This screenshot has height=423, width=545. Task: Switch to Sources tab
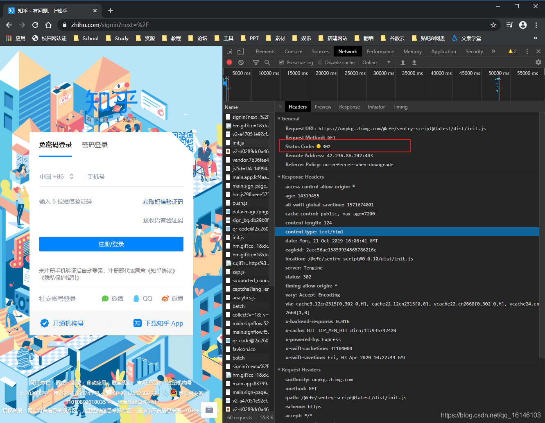pos(320,51)
